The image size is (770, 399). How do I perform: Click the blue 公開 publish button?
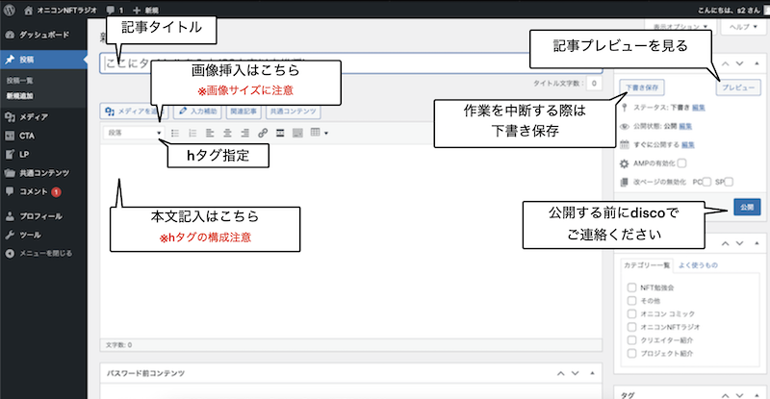pos(747,207)
